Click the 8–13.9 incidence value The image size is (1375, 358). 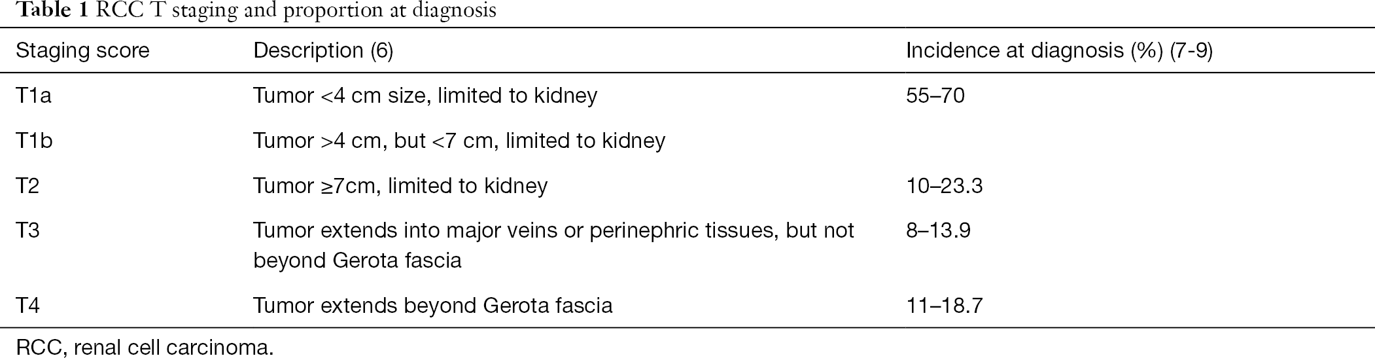(938, 230)
